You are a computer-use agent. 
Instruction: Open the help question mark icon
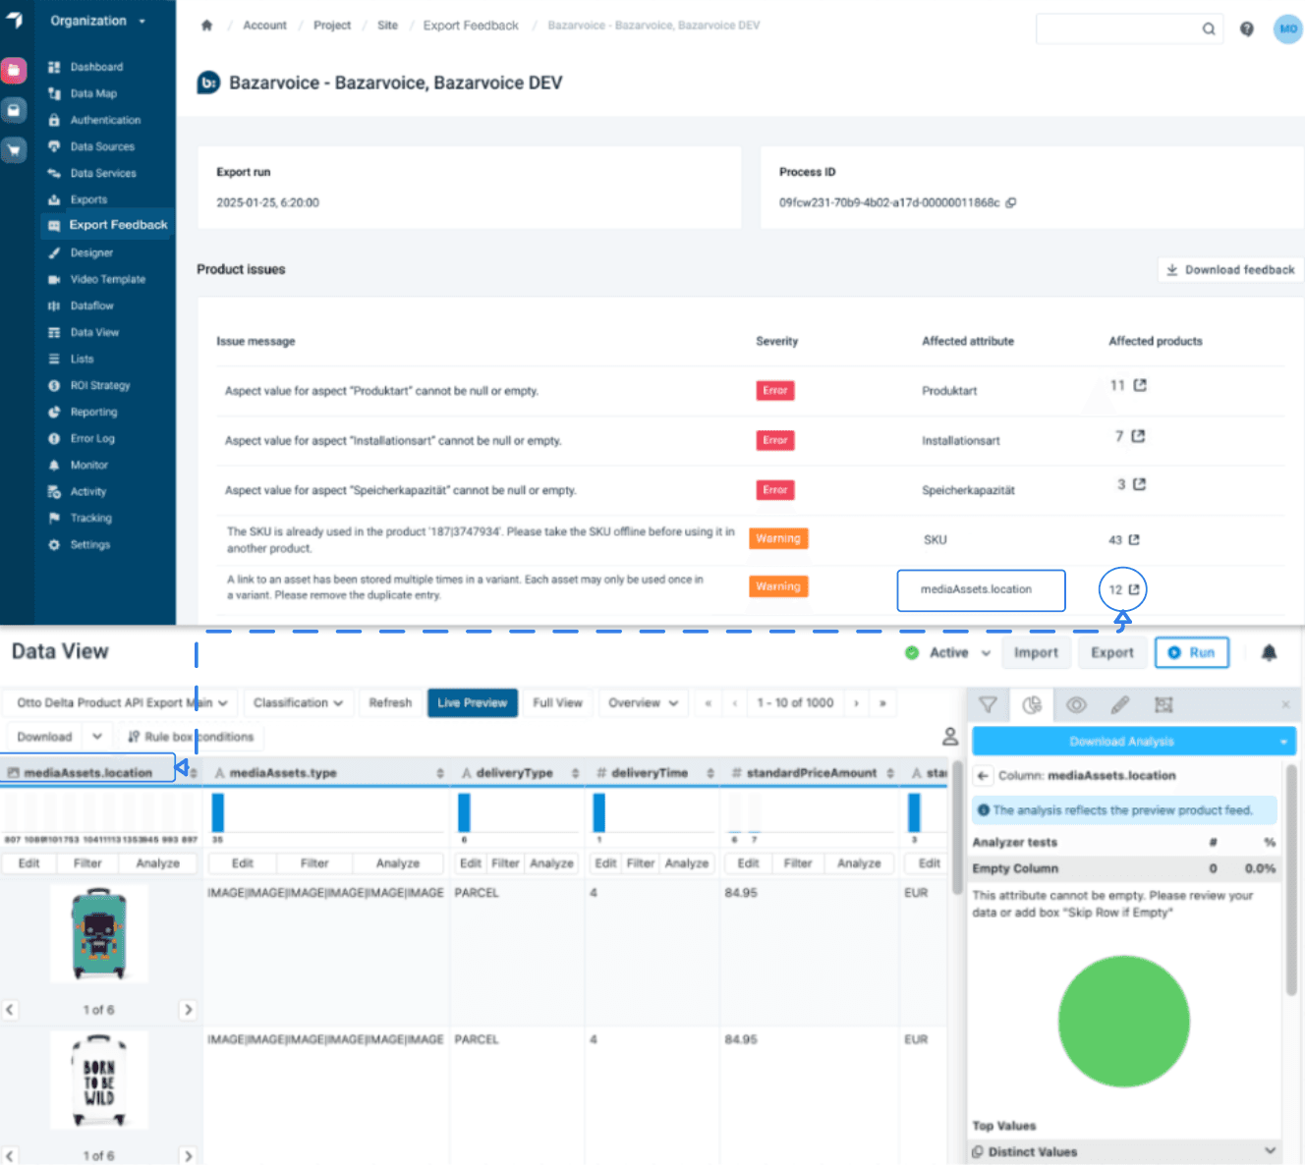[x=1246, y=29]
